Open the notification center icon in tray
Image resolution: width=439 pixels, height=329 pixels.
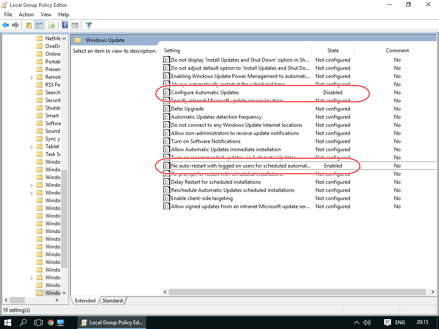(x=387, y=322)
